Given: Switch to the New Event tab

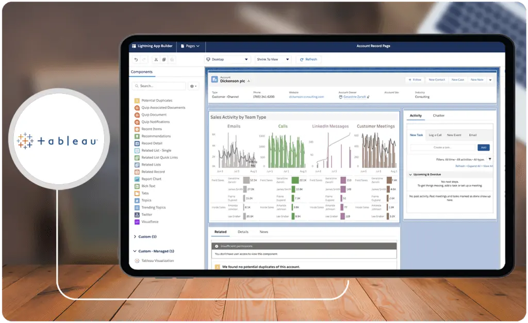Looking at the screenshot, I should pos(454,135).
